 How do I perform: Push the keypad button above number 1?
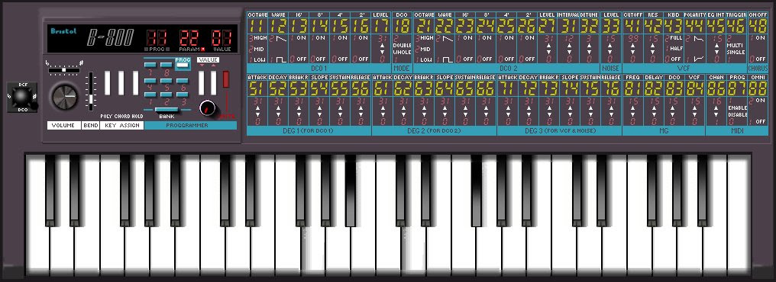point(150,95)
